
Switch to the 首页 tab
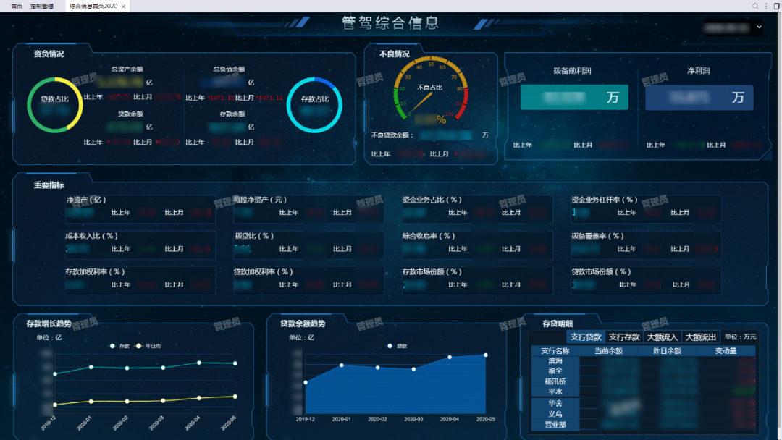click(x=16, y=7)
